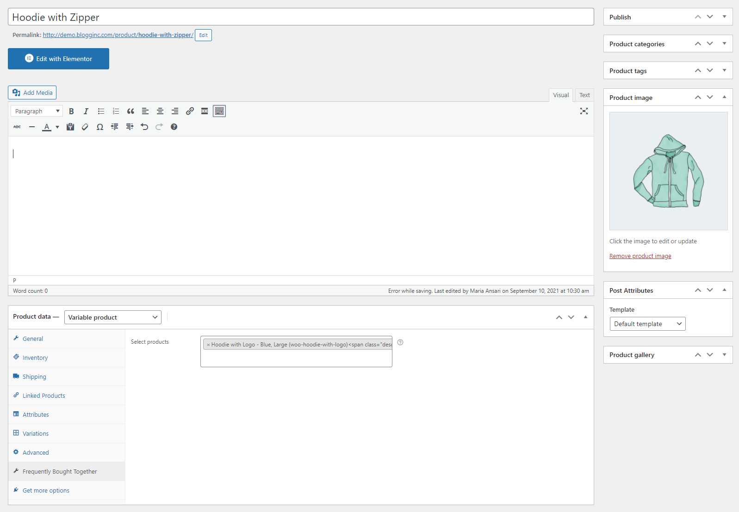Undo the last editor change
This screenshot has height=512, width=739.
coord(144,127)
